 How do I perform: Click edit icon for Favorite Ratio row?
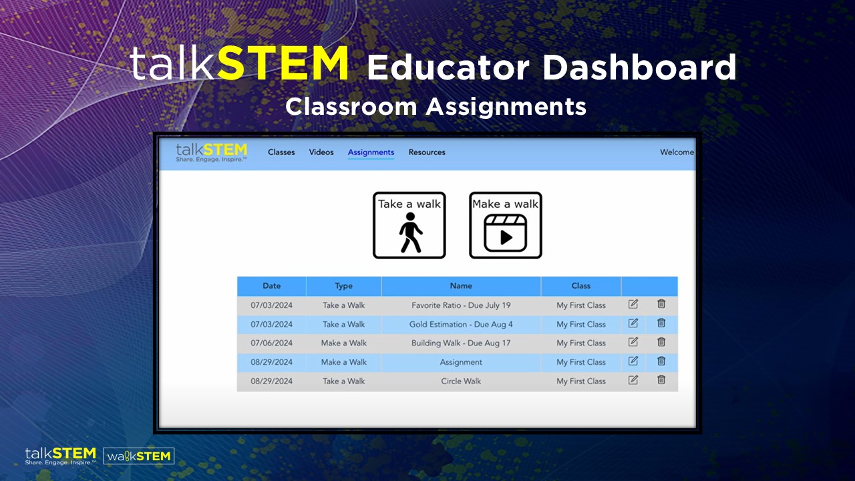coord(633,304)
